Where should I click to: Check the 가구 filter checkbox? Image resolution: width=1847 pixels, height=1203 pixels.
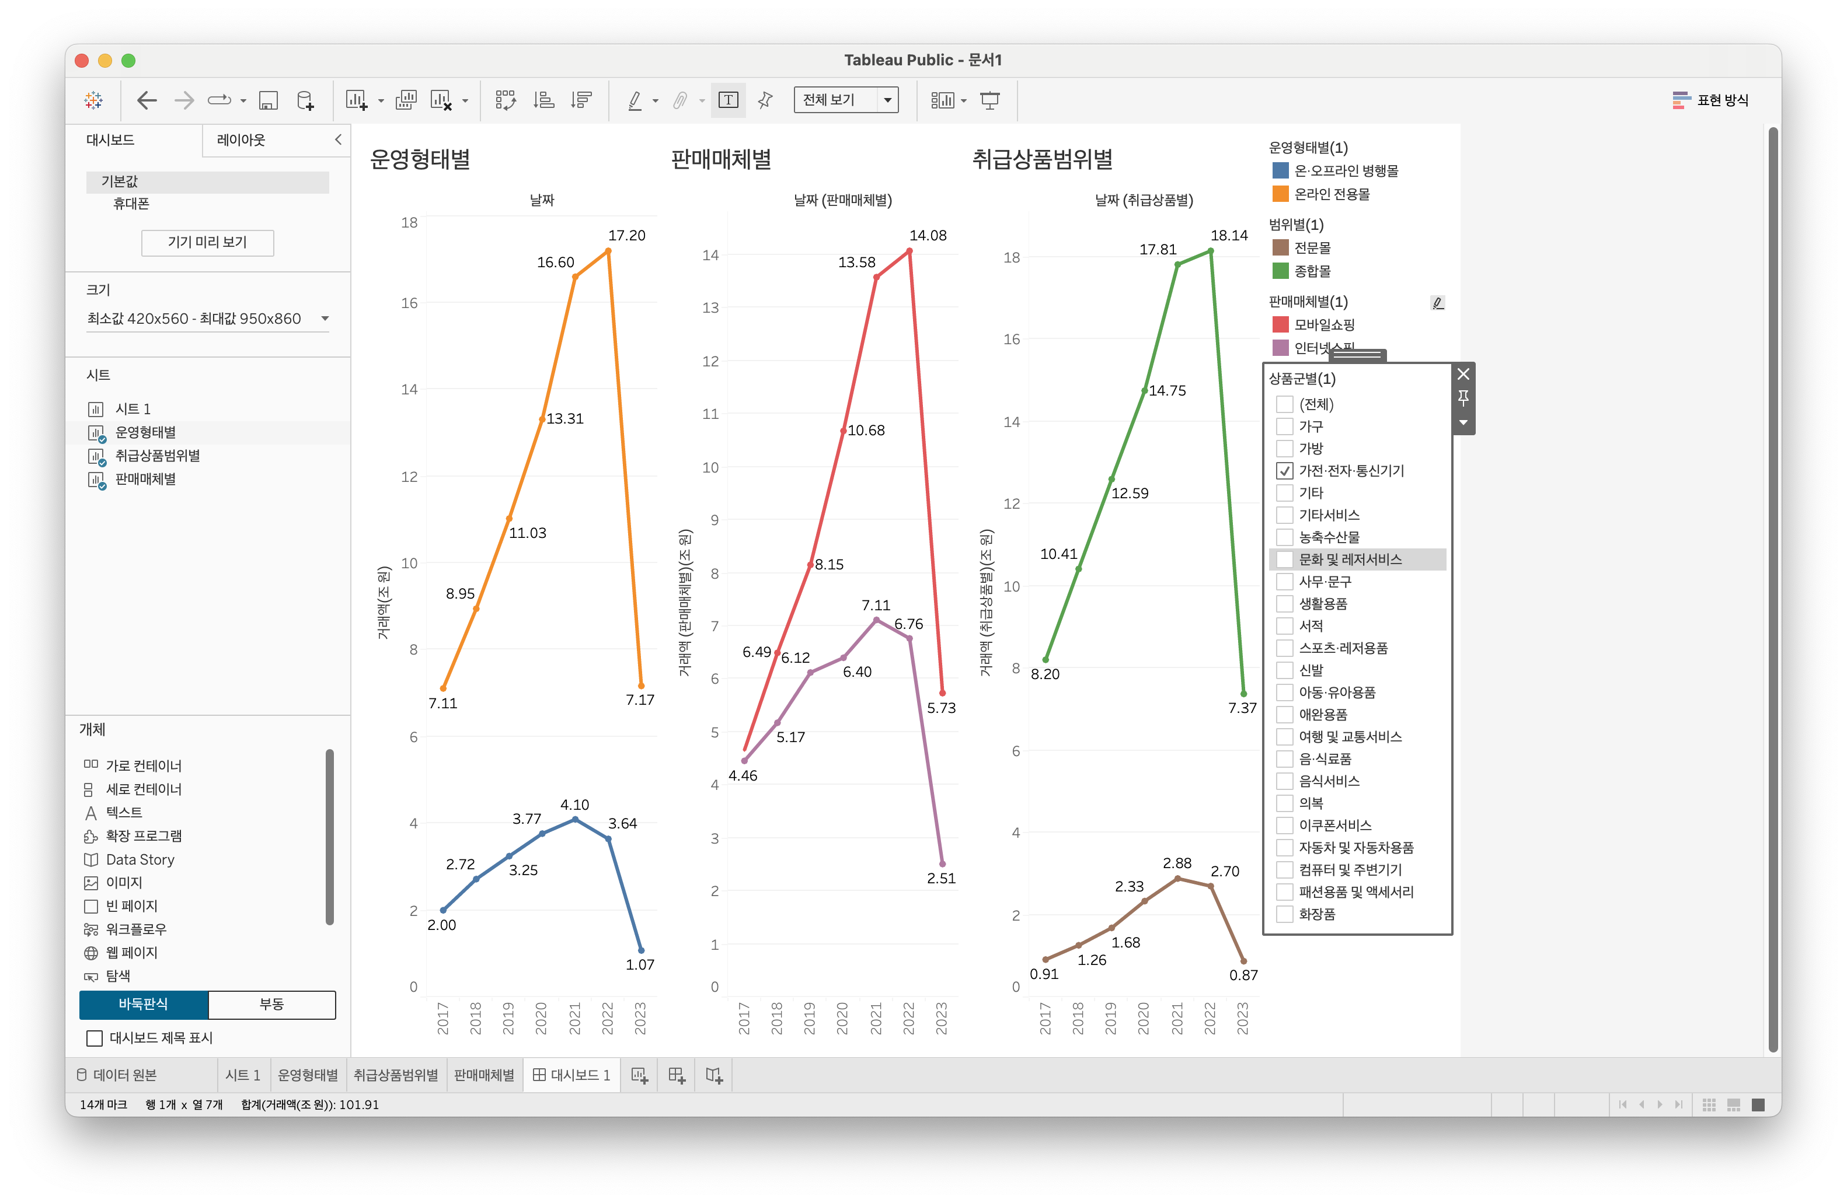click(1284, 426)
